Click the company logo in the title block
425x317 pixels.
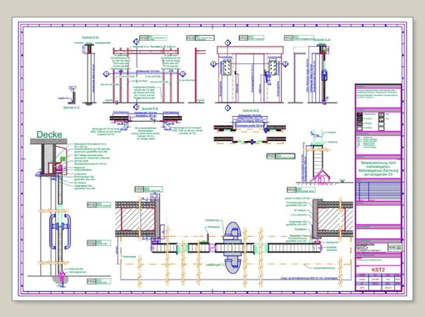point(395,247)
